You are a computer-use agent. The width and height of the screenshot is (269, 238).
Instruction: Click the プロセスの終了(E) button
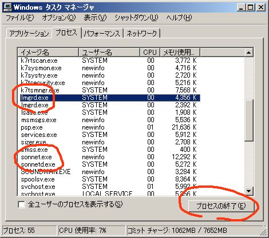pyautogui.click(x=221, y=206)
